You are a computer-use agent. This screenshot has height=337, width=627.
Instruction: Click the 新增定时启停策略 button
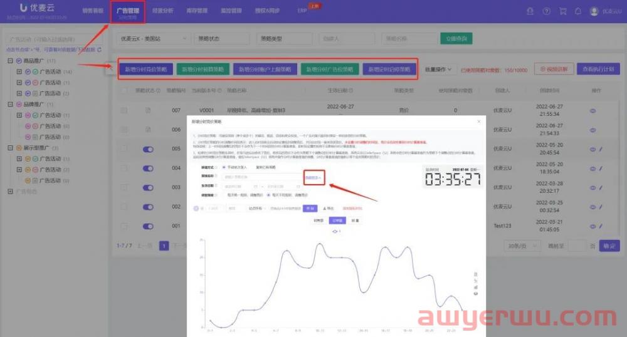pyautogui.click(x=389, y=70)
